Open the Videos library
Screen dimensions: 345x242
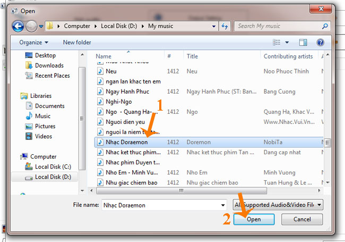pyautogui.click(x=39, y=137)
